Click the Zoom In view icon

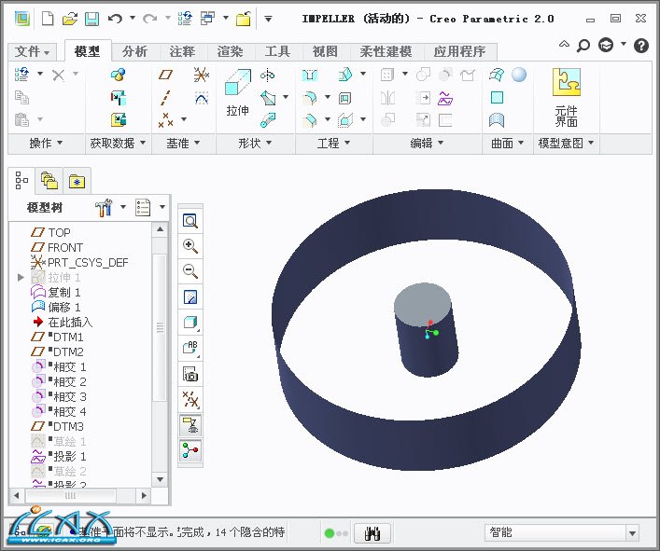coord(190,246)
